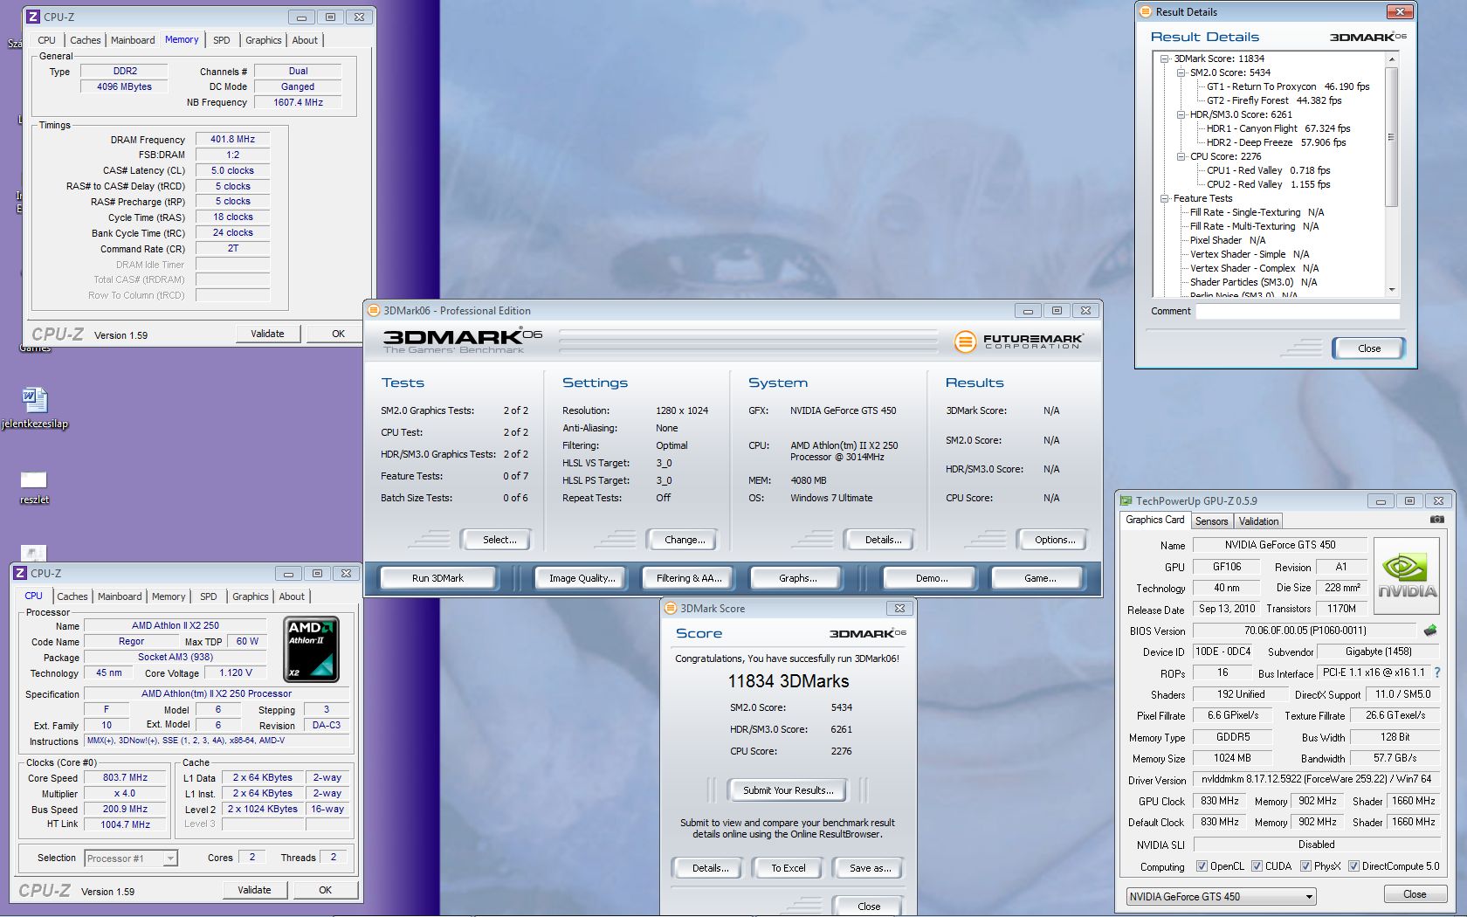Click the Close button in GPU-Z
The width and height of the screenshot is (1467, 917).
coord(1415,894)
